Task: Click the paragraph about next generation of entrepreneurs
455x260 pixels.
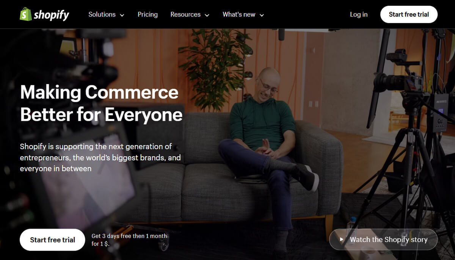Action: click(100, 157)
